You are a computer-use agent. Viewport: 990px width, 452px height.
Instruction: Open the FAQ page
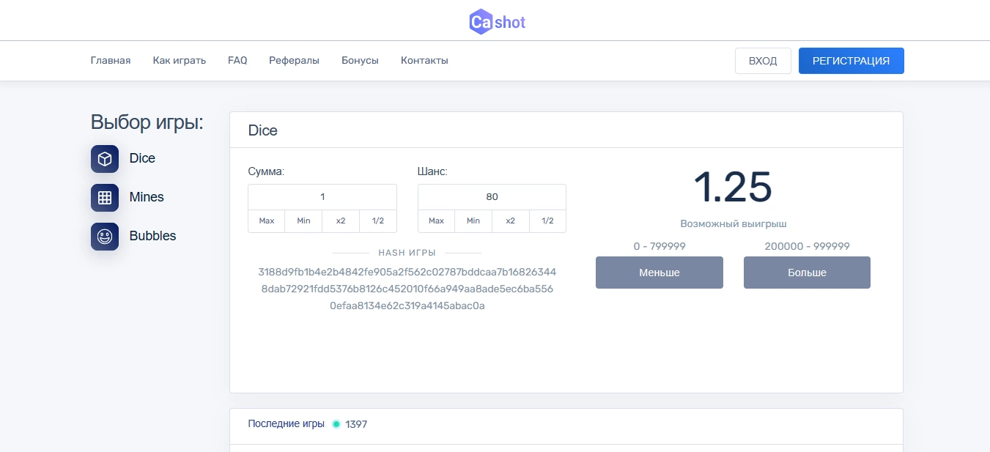pyautogui.click(x=237, y=61)
